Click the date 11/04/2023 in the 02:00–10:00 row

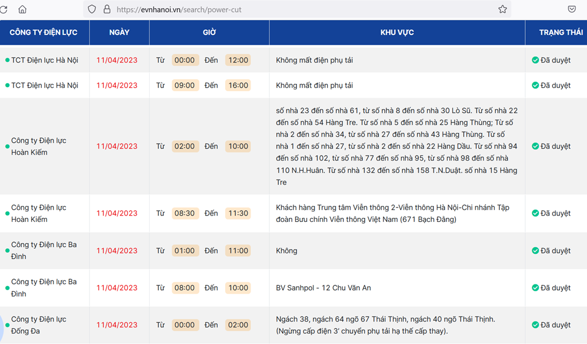pyautogui.click(x=117, y=146)
